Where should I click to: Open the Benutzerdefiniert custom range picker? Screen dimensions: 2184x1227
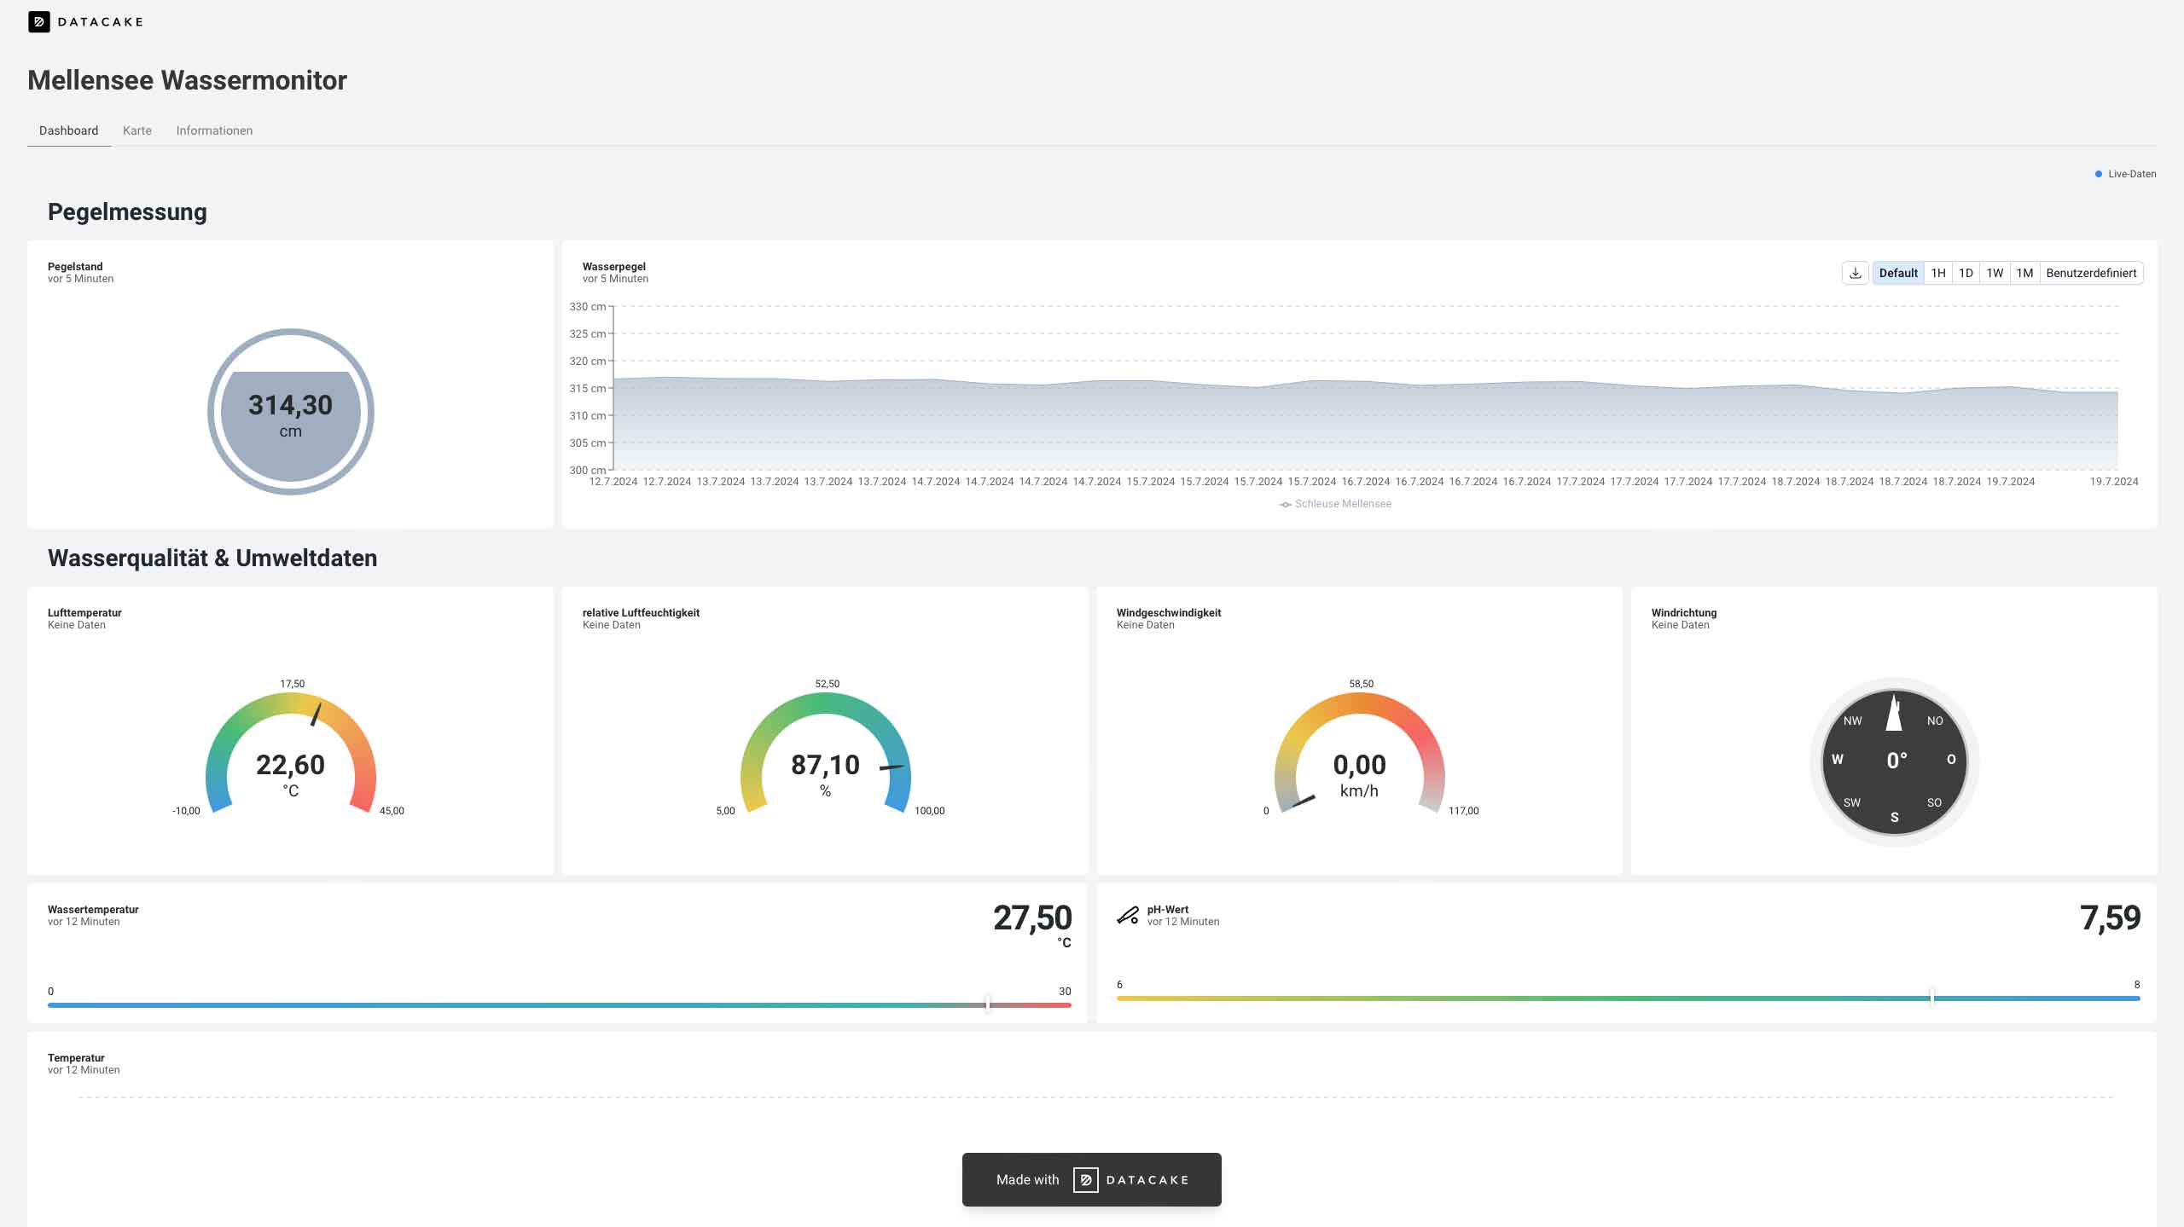coord(2090,273)
